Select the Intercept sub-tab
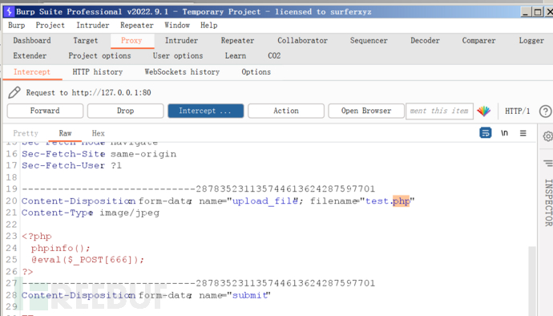Image resolution: width=553 pixels, height=316 pixels. pos(32,72)
